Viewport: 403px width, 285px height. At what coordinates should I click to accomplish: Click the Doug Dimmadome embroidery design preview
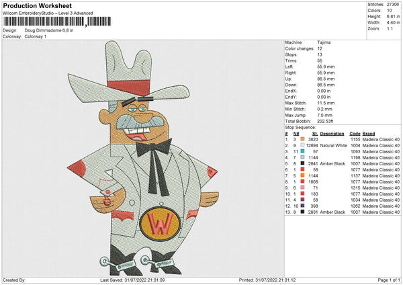(142, 158)
